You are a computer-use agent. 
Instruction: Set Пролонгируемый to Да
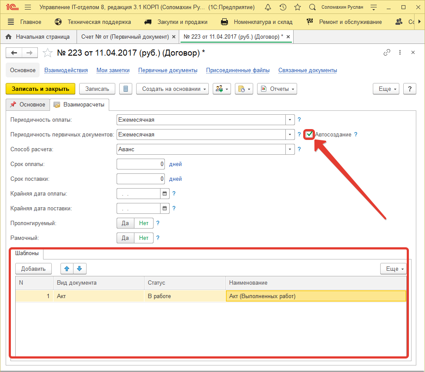tap(125, 223)
